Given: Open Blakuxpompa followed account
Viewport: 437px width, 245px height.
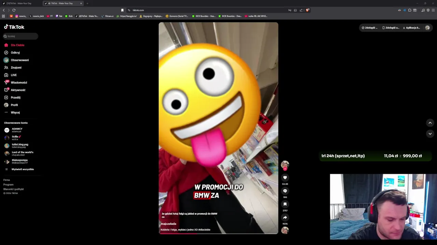Looking at the screenshot, I should tap(16, 161).
